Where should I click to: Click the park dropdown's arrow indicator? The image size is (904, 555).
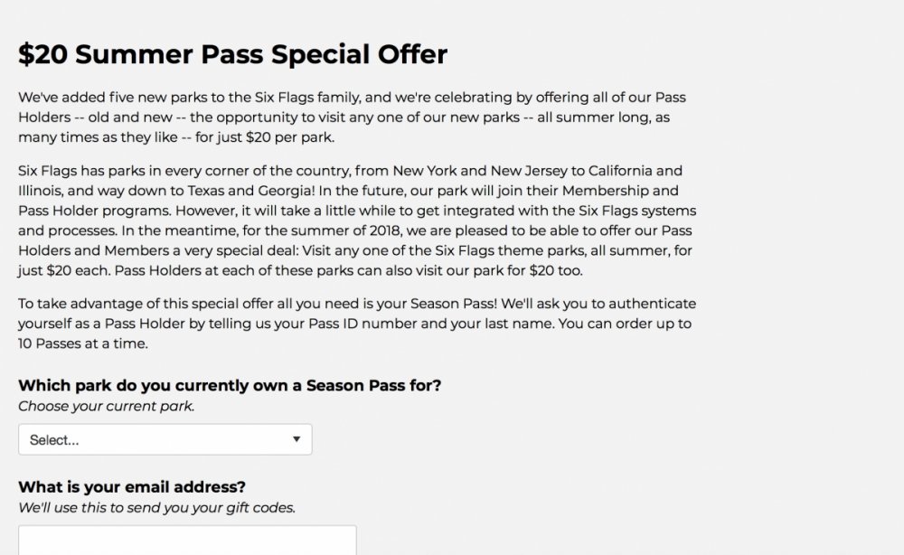[x=297, y=439]
